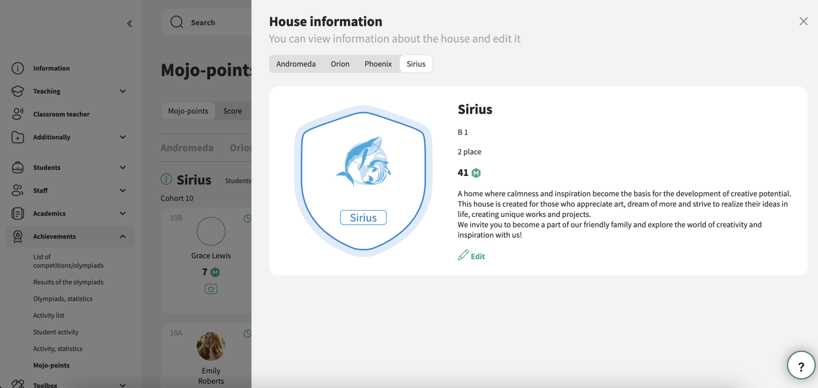Expand the Additionally menu chevron
The width and height of the screenshot is (818, 388).
[x=123, y=137]
